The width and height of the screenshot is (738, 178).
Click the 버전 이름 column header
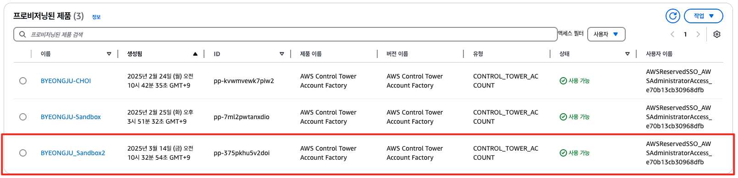397,54
